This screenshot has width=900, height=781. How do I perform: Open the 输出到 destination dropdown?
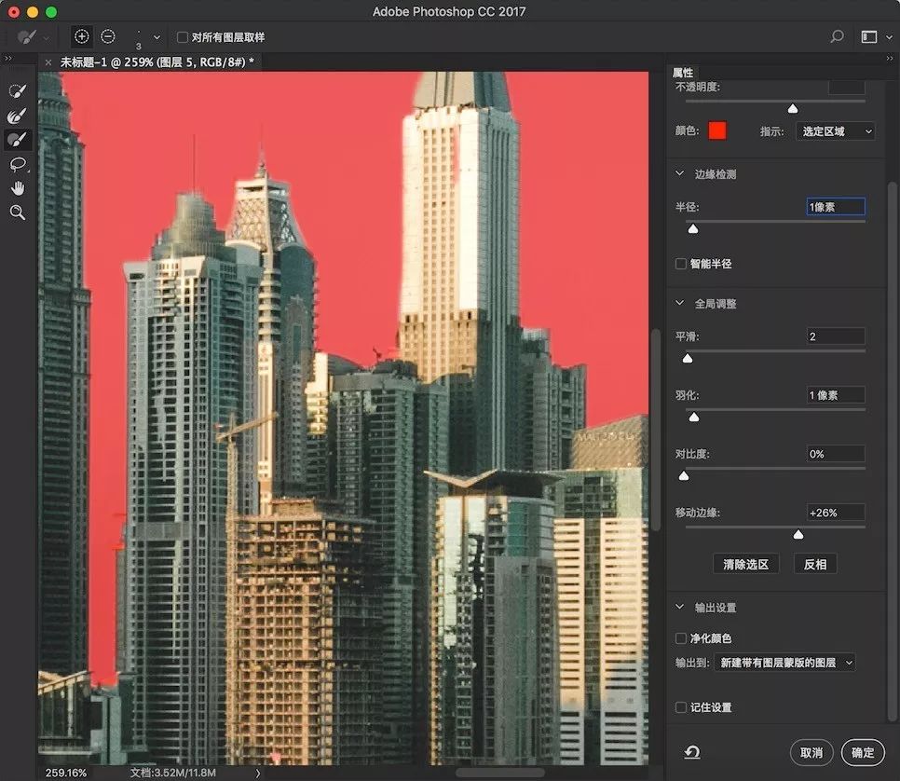point(787,663)
